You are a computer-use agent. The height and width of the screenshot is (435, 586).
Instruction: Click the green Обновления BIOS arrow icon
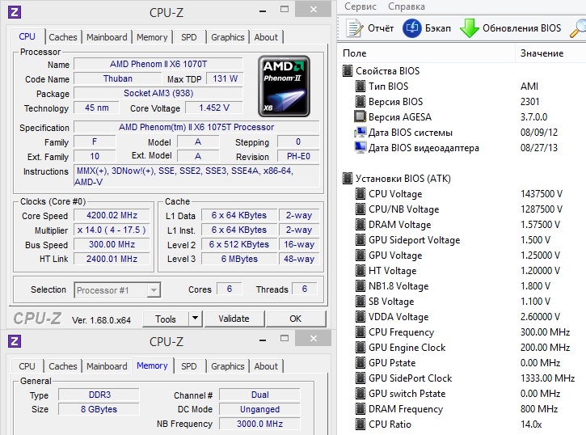pyautogui.click(x=469, y=28)
